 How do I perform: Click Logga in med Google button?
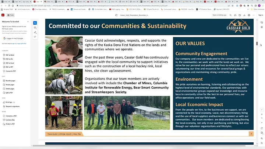point(13,38)
